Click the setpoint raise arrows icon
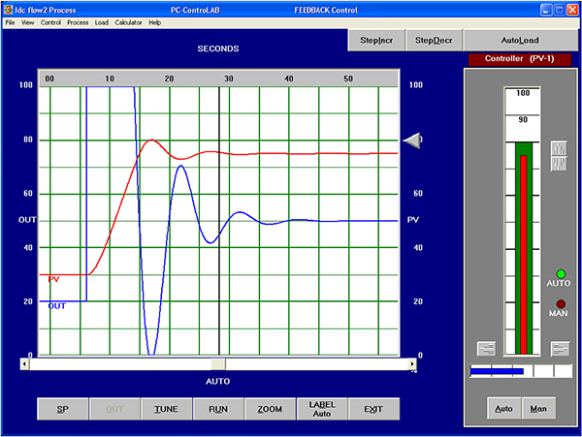The width and height of the screenshot is (582, 437). tap(559, 148)
